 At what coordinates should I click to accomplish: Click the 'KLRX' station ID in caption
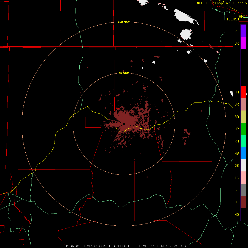click(141, 246)
